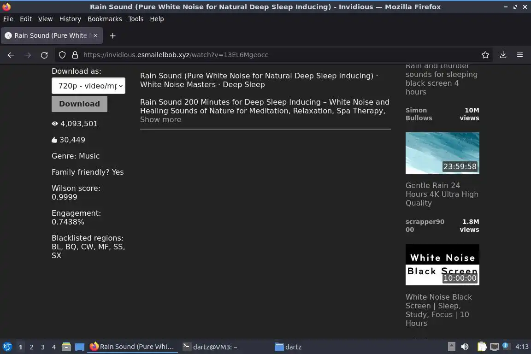Click the thumbs-up likes icon
The image size is (531, 354).
pos(54,140)
